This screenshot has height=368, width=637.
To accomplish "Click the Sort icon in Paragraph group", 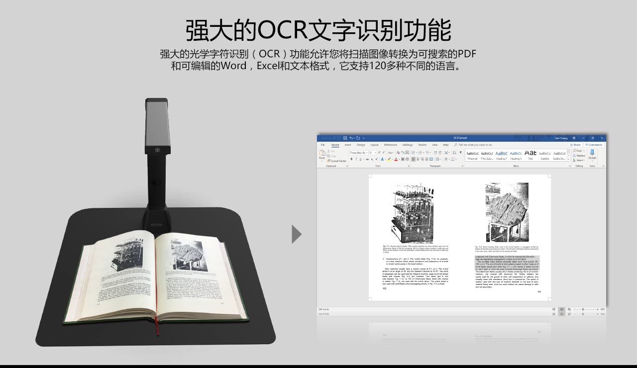I will coord(454,153).
